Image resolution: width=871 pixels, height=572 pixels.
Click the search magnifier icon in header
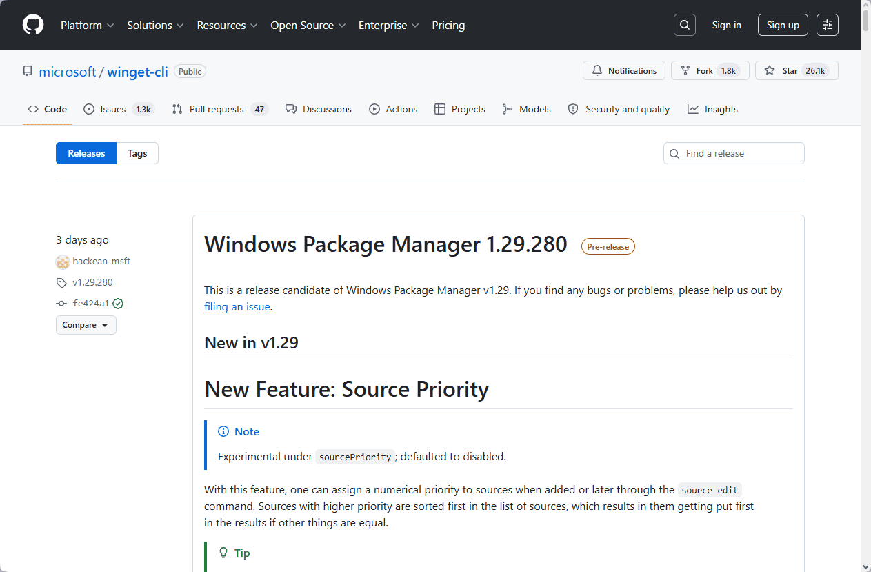(685, 25)
